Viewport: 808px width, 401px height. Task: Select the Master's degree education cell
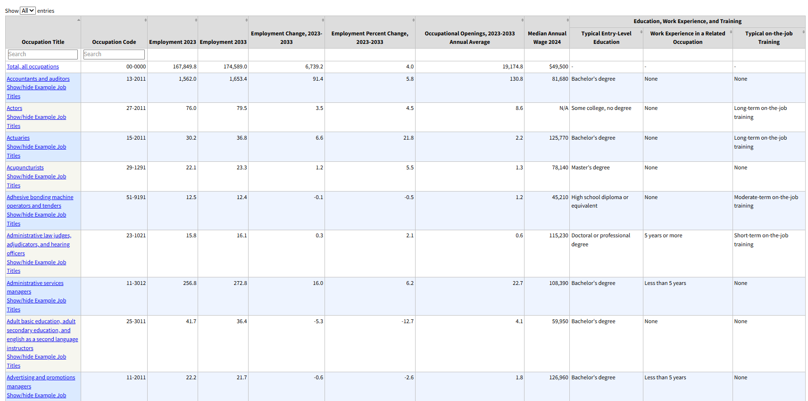click(606, 176)
